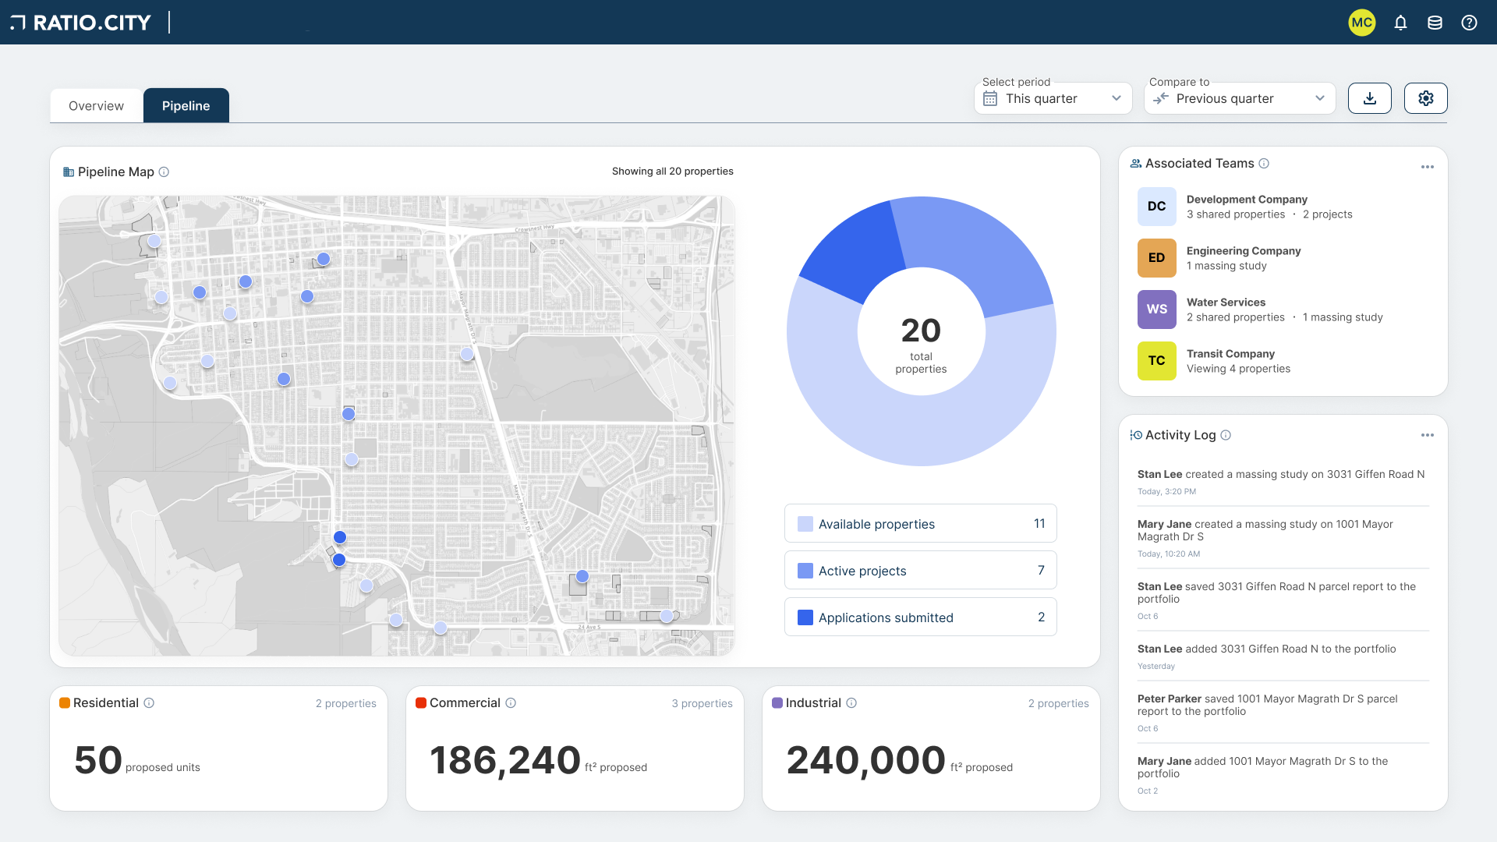The width and height of the screenshot is (1497, 842).
Task: Open notifications bell icon
Action: tap(1400, 23)
